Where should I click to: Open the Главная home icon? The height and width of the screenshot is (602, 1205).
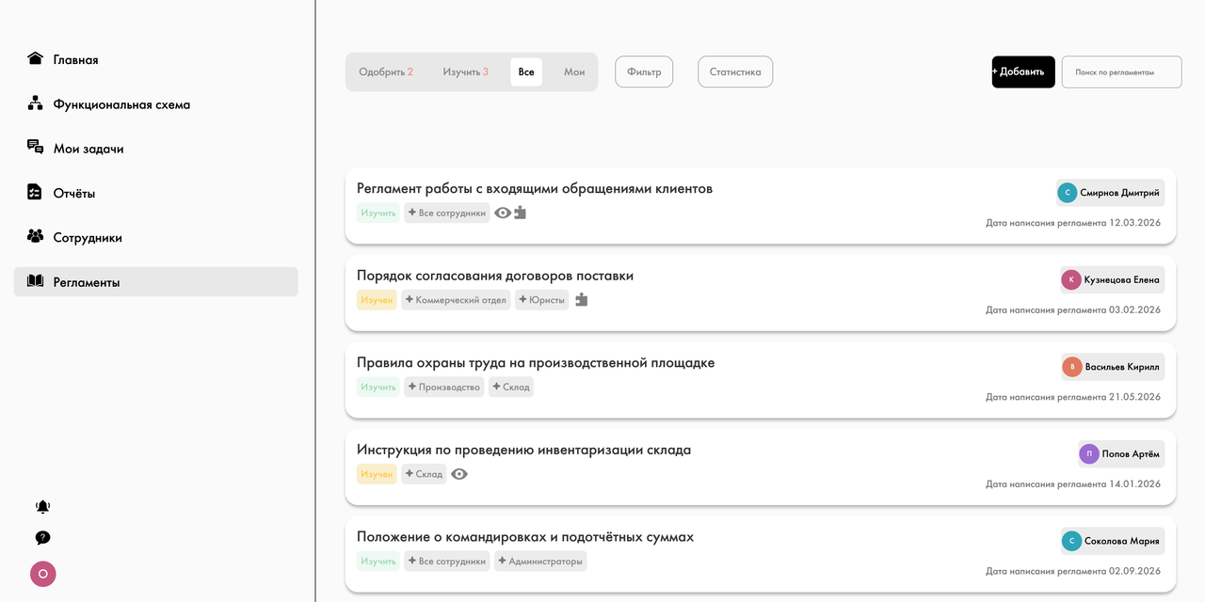pyautogui.click(x=36, y=58)
